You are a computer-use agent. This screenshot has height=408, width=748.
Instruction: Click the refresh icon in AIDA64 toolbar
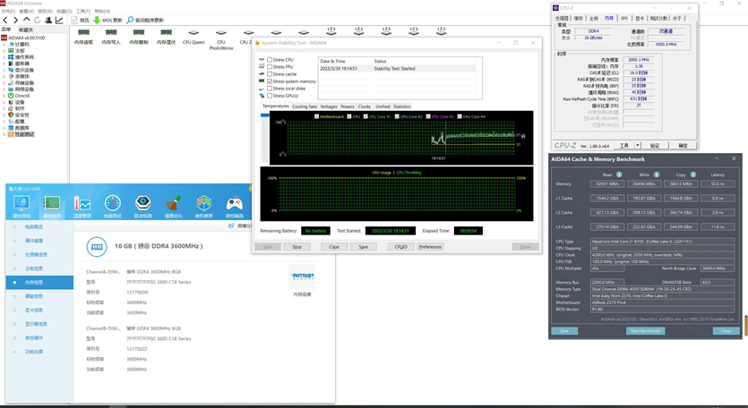(38, 20)
